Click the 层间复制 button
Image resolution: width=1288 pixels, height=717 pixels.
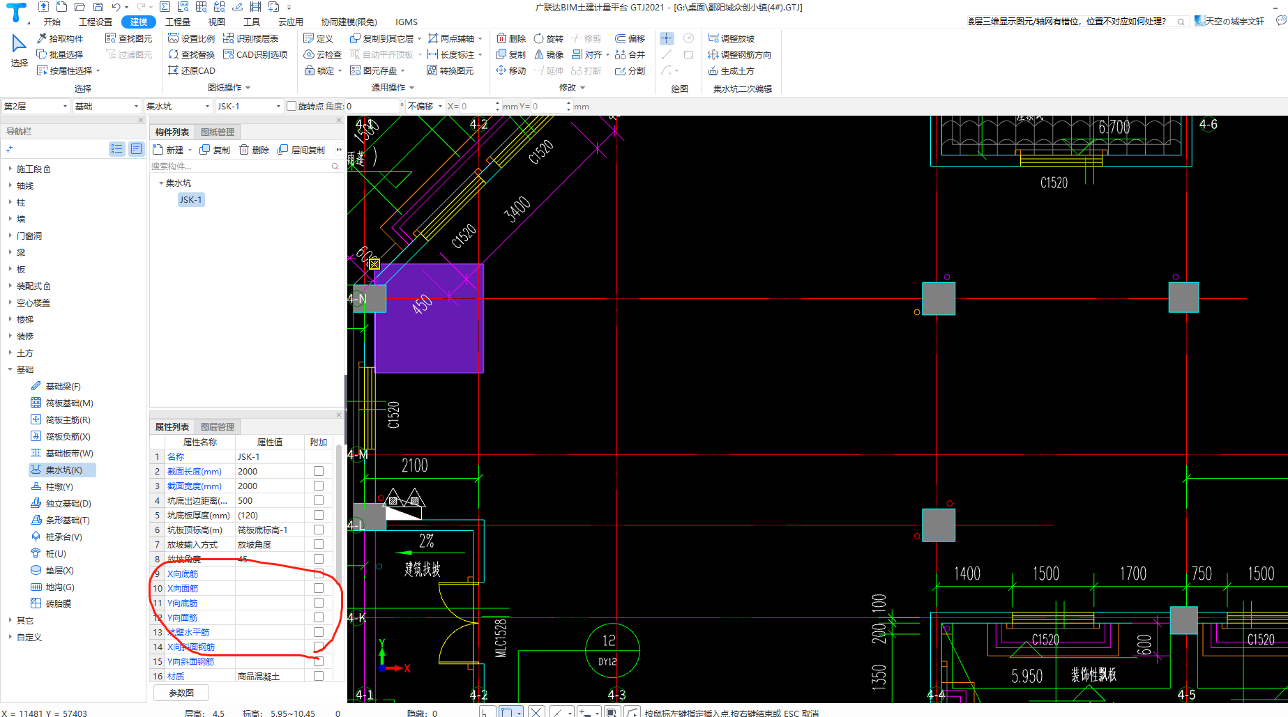point(301,150)
